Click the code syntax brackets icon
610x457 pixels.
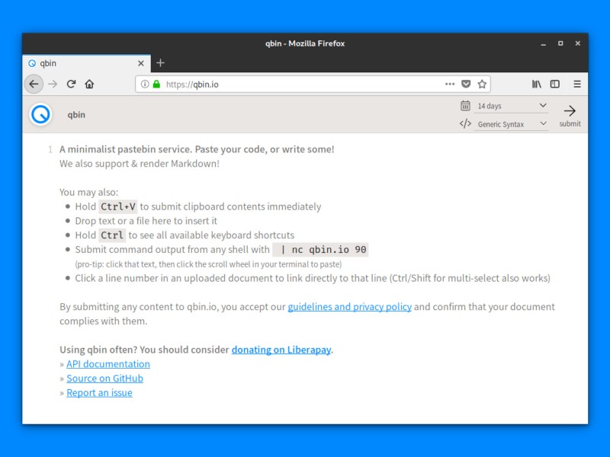point(465,123)
